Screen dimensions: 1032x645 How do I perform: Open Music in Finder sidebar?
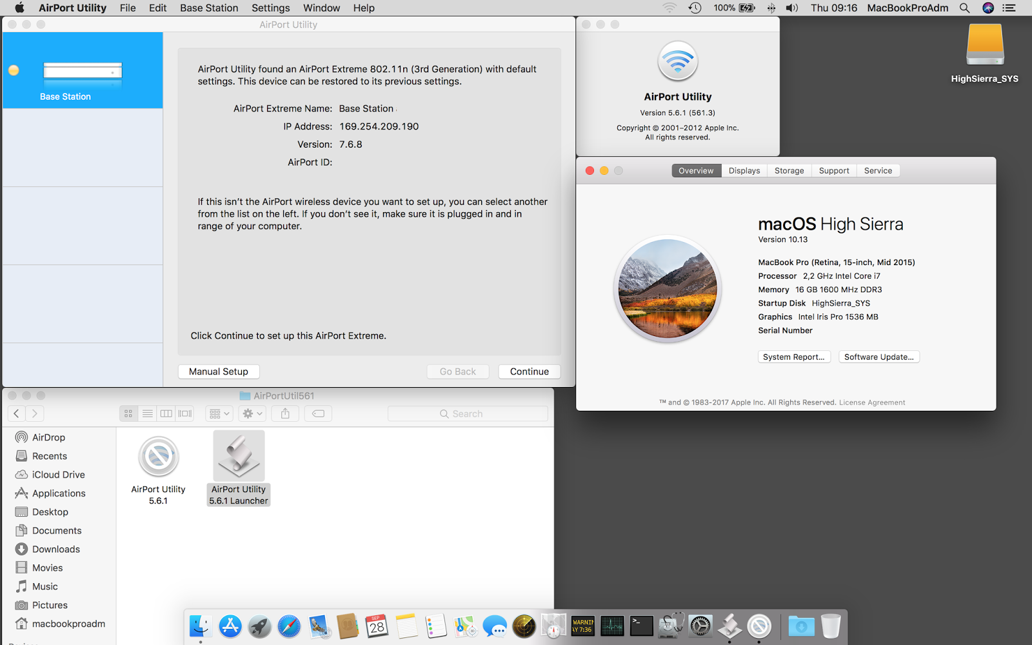(x=45, y=587)
